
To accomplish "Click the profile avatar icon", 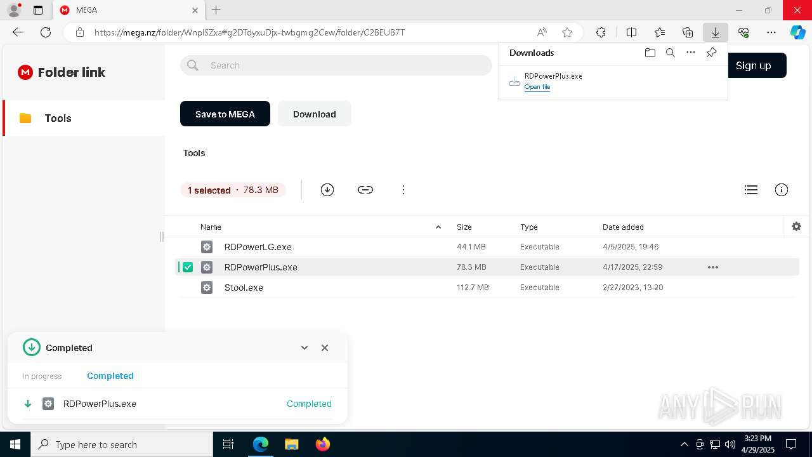I will [x=14, y=10].
